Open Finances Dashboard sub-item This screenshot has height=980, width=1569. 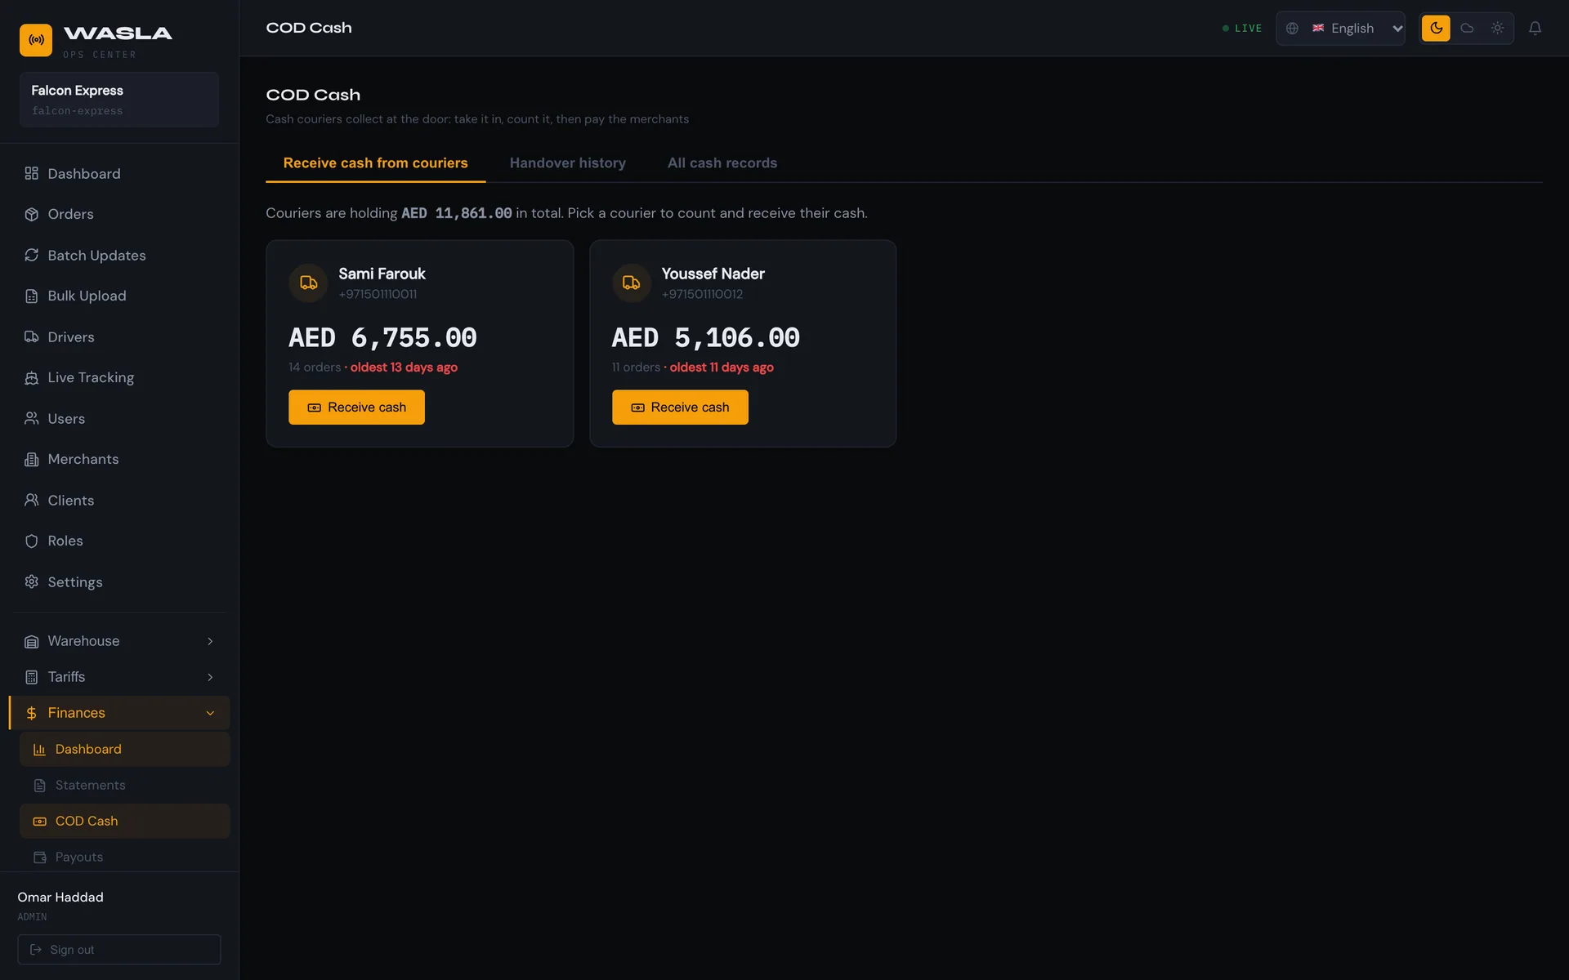124,749
